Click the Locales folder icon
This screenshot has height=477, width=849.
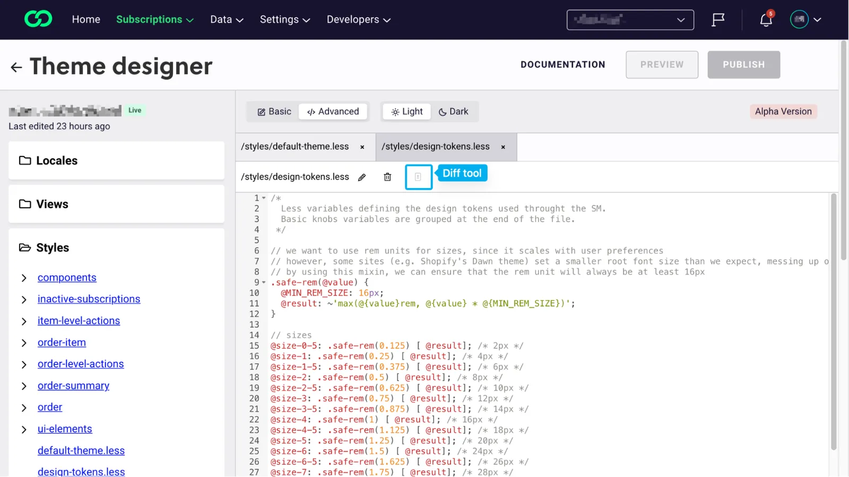25,161
